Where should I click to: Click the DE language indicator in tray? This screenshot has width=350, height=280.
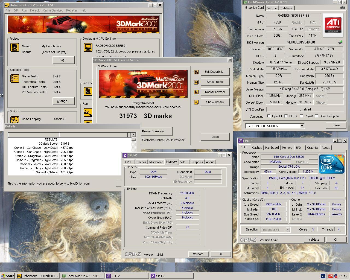point(323,276)
